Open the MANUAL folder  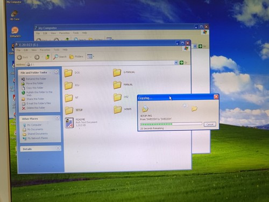click(x=117, y=85)
